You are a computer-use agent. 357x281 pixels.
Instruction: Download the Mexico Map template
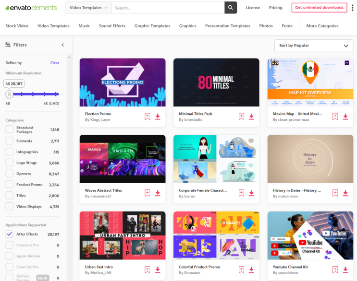[x=345, y=117]
